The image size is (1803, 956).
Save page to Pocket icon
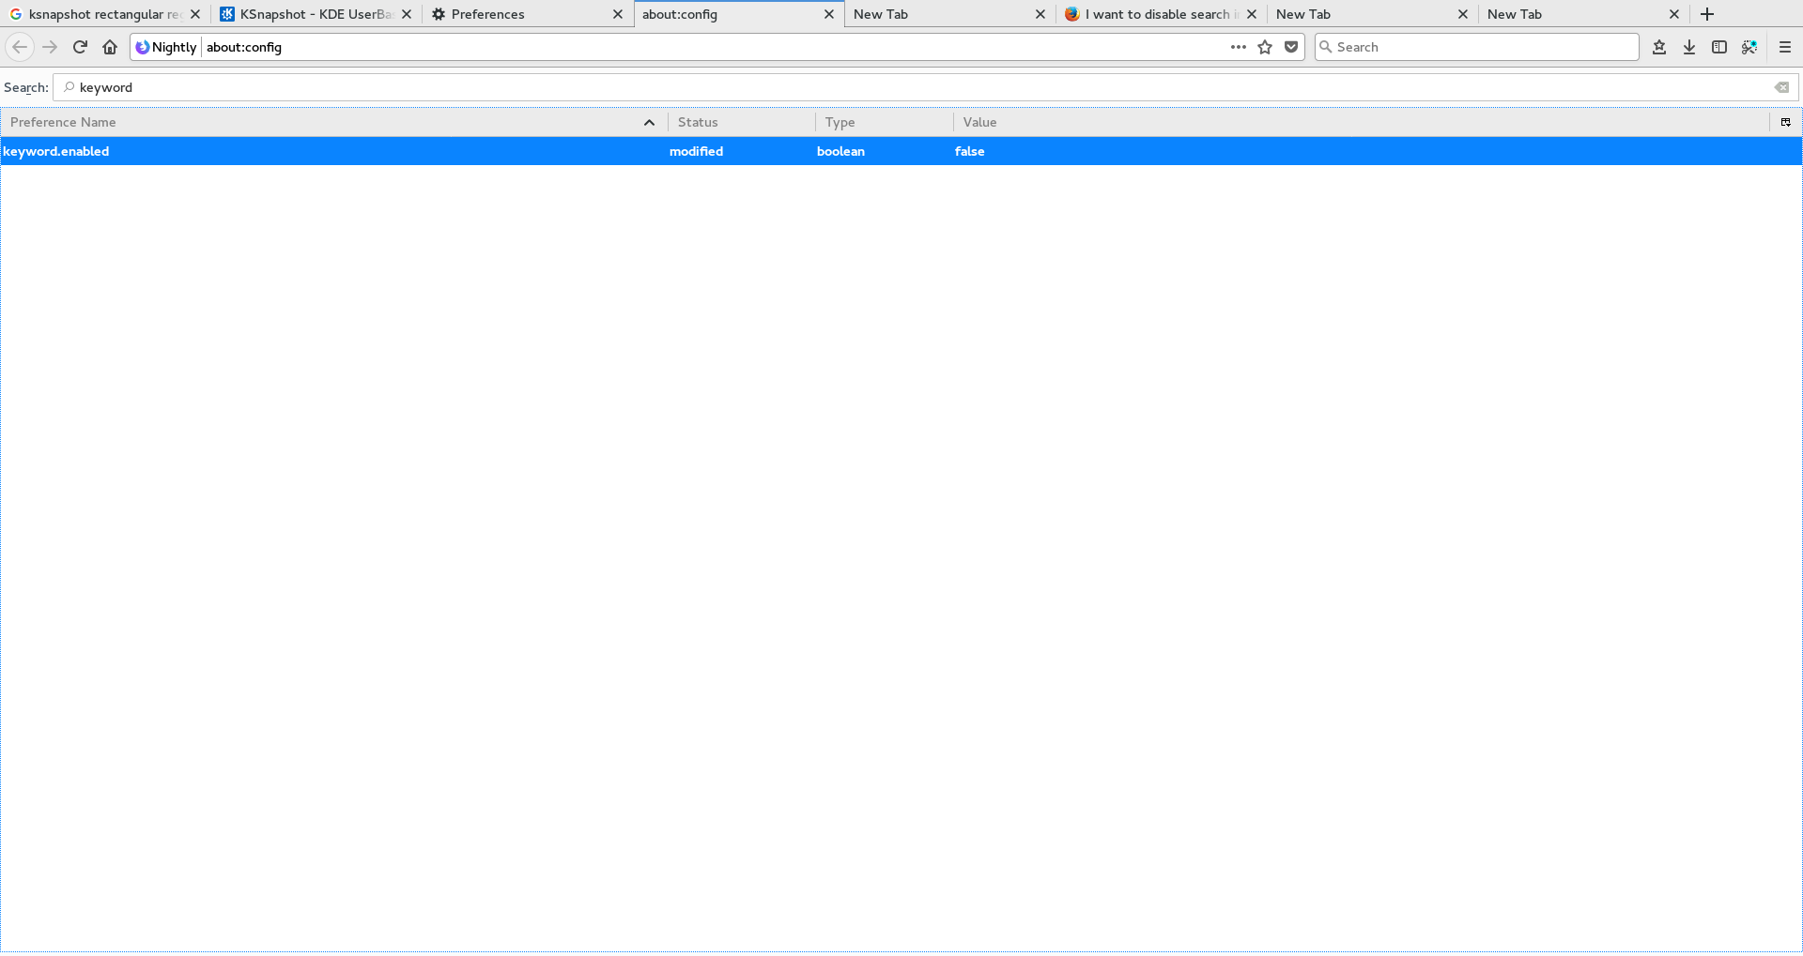click(x=1291, y=47)
